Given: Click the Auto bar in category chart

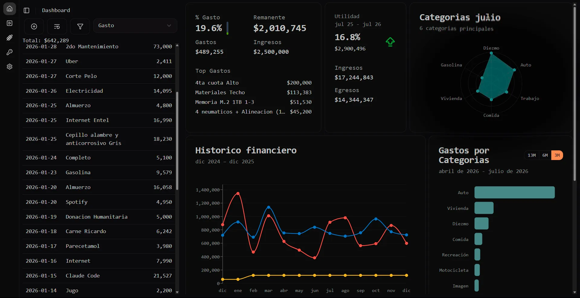Looking at the screenshot, I should [x=514, y=192].
